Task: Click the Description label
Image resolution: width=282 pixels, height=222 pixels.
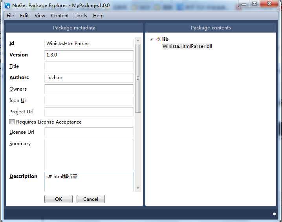Action: click(24, 177)
